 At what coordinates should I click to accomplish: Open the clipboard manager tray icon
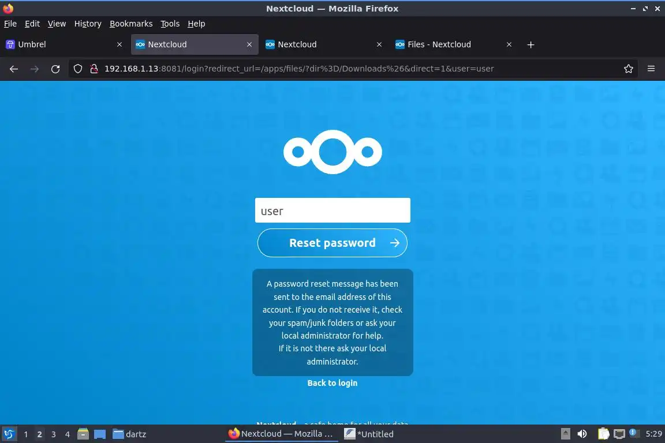603,434
